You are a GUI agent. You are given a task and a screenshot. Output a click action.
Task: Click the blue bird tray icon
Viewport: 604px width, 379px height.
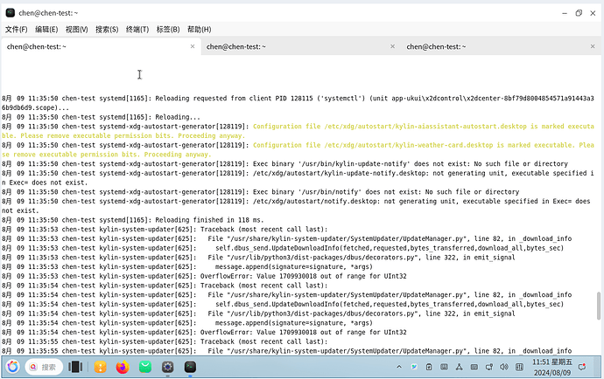coord(414,367)
